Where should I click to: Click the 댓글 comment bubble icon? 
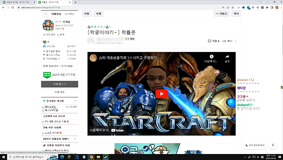coord(209,41)
